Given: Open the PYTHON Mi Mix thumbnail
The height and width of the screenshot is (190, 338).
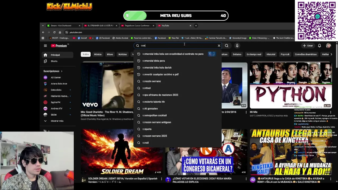Looking at the screenshot, I should coord(291,85).
